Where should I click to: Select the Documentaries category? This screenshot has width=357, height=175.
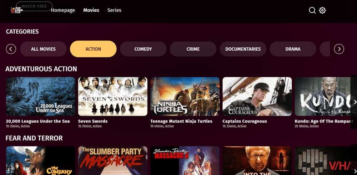coord(243,49)
